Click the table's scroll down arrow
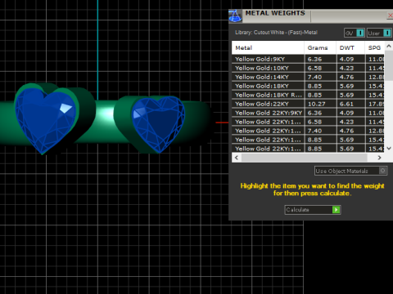The height and width of the screenshot is (294, 393). 389,149
